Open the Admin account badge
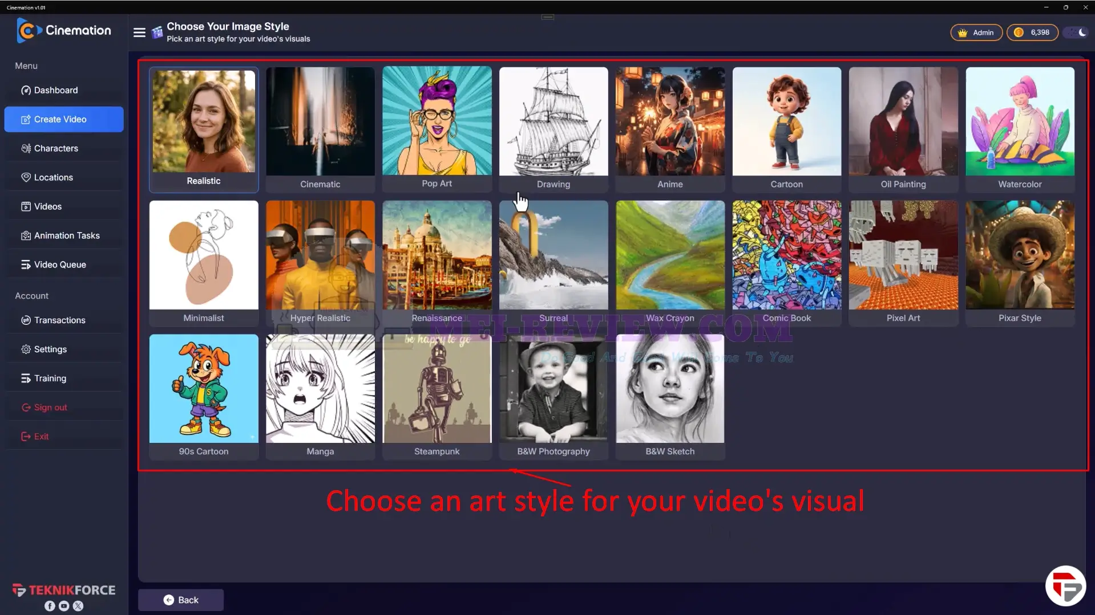Viewport: 1095px width, 615px height. 976,32
